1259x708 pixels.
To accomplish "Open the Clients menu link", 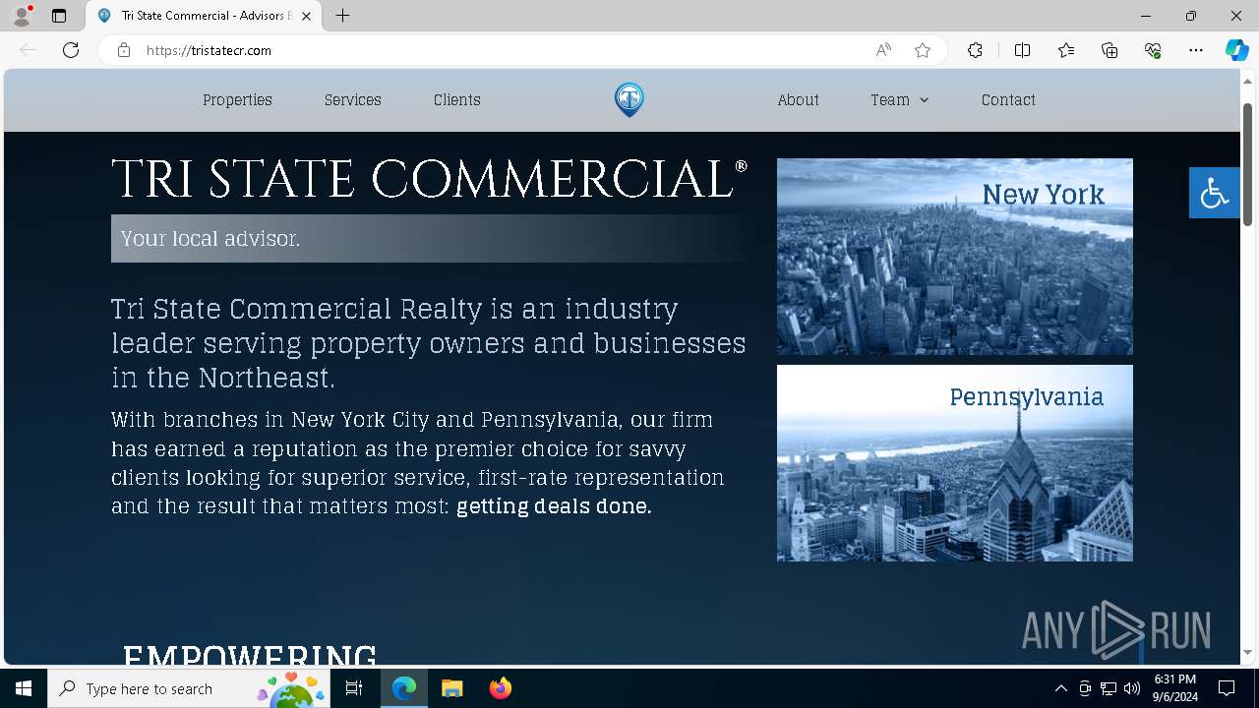I will (457, 100).
